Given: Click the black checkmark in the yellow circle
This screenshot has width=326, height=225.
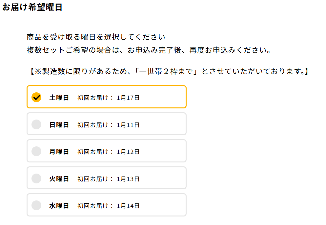Looking at the screenshot, I should coord(36,97).
